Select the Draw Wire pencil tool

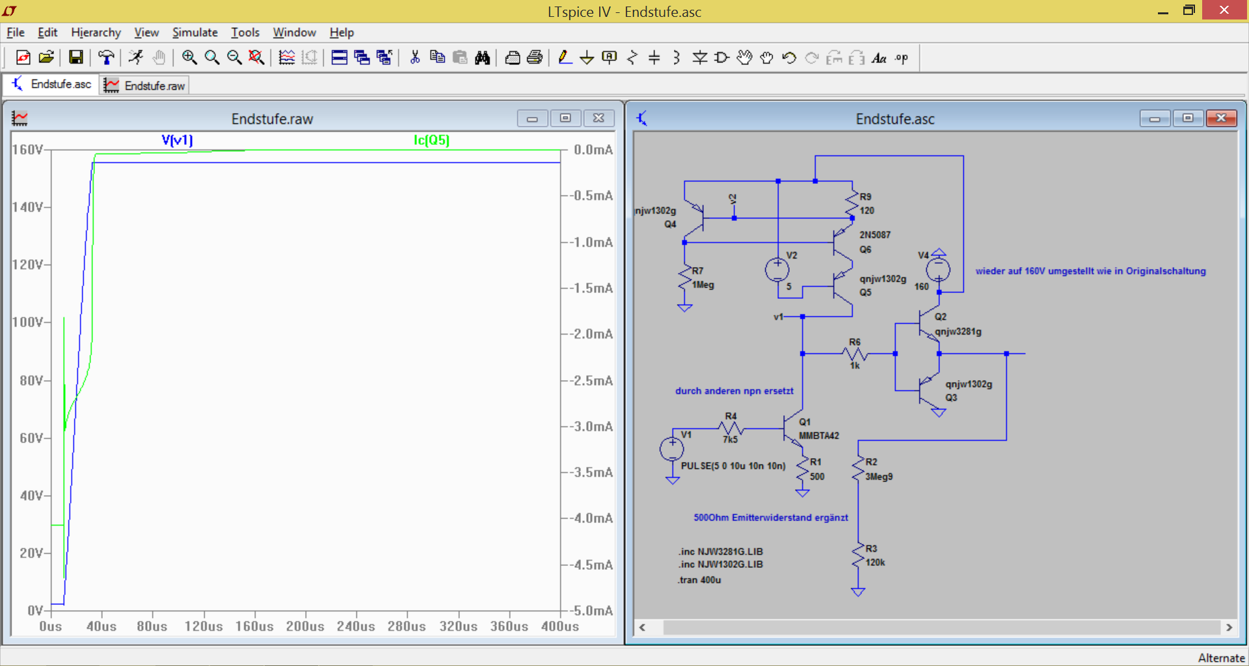pyautogui.click(x=565, y=58)
